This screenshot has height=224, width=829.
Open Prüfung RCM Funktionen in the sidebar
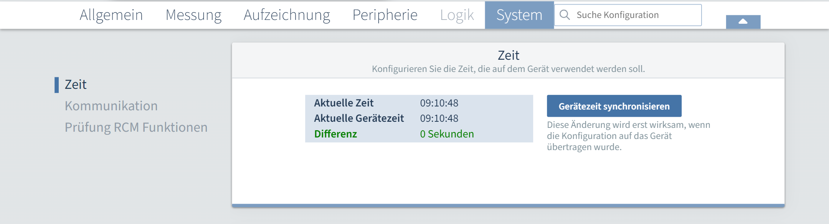pyautogui.click(x=136, y=127)
